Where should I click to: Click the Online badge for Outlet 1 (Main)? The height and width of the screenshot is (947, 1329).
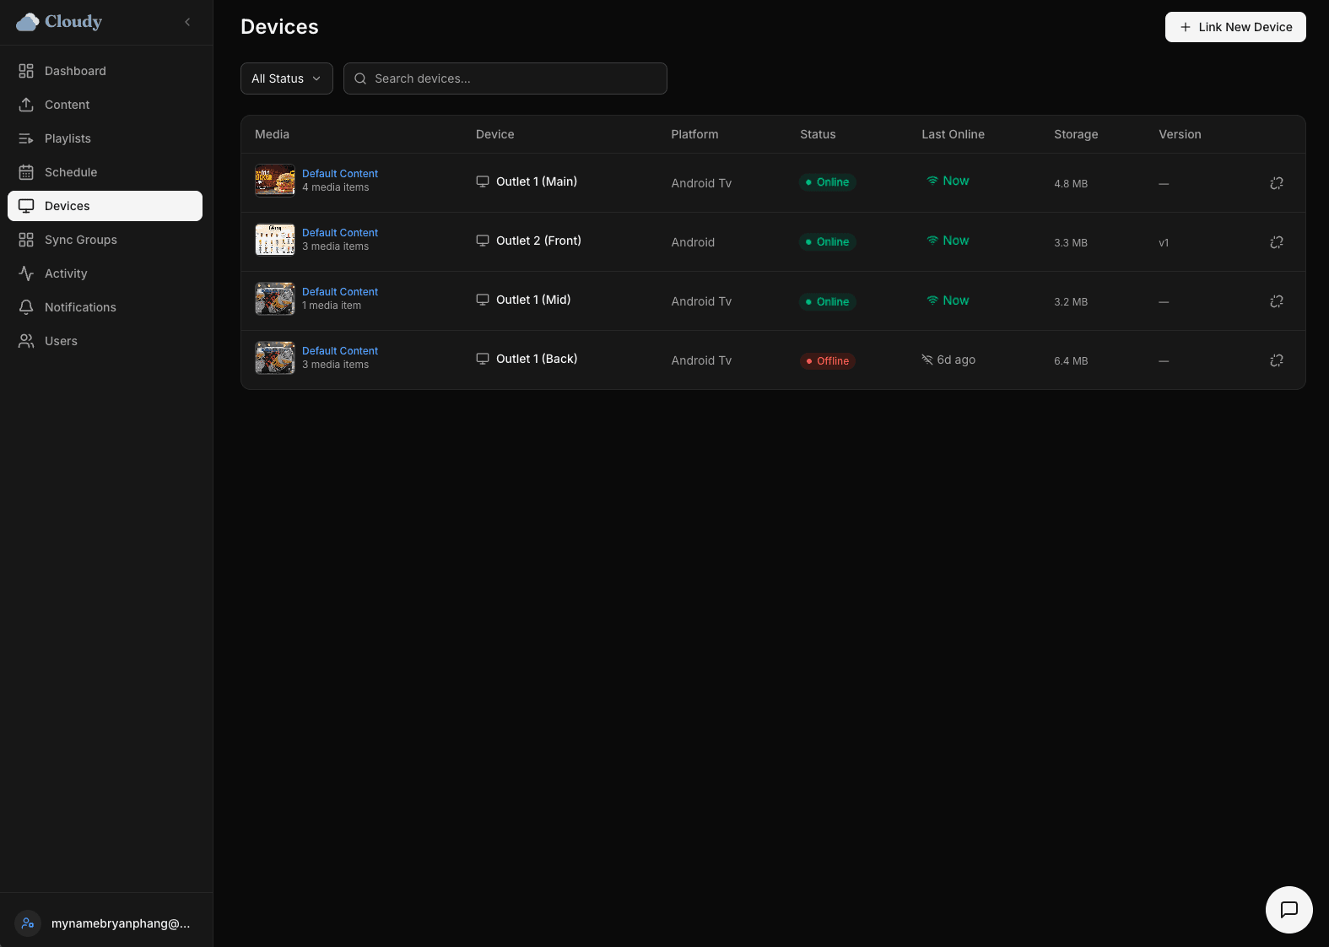[828, 182]
